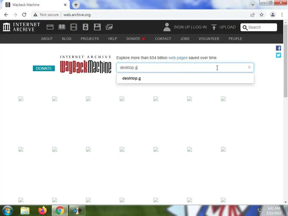Open the Windows Start button
288x216 pixels.
click(x=8, y=210)
